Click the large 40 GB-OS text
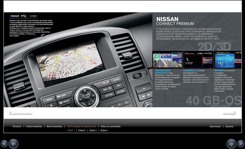 click(x=214, y=100)
